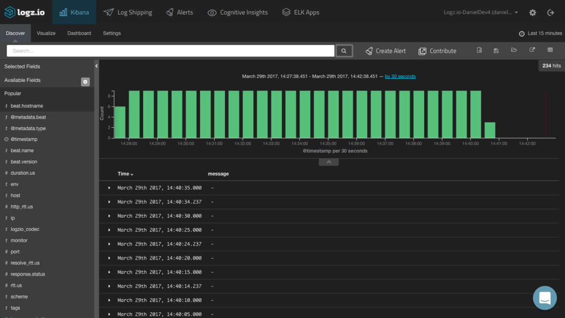
Task: Change interval via the 'by 30 seconds' link
Action: (400, 76)
